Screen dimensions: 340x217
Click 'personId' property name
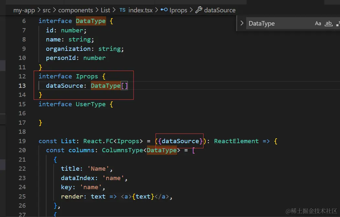(61, 58)
